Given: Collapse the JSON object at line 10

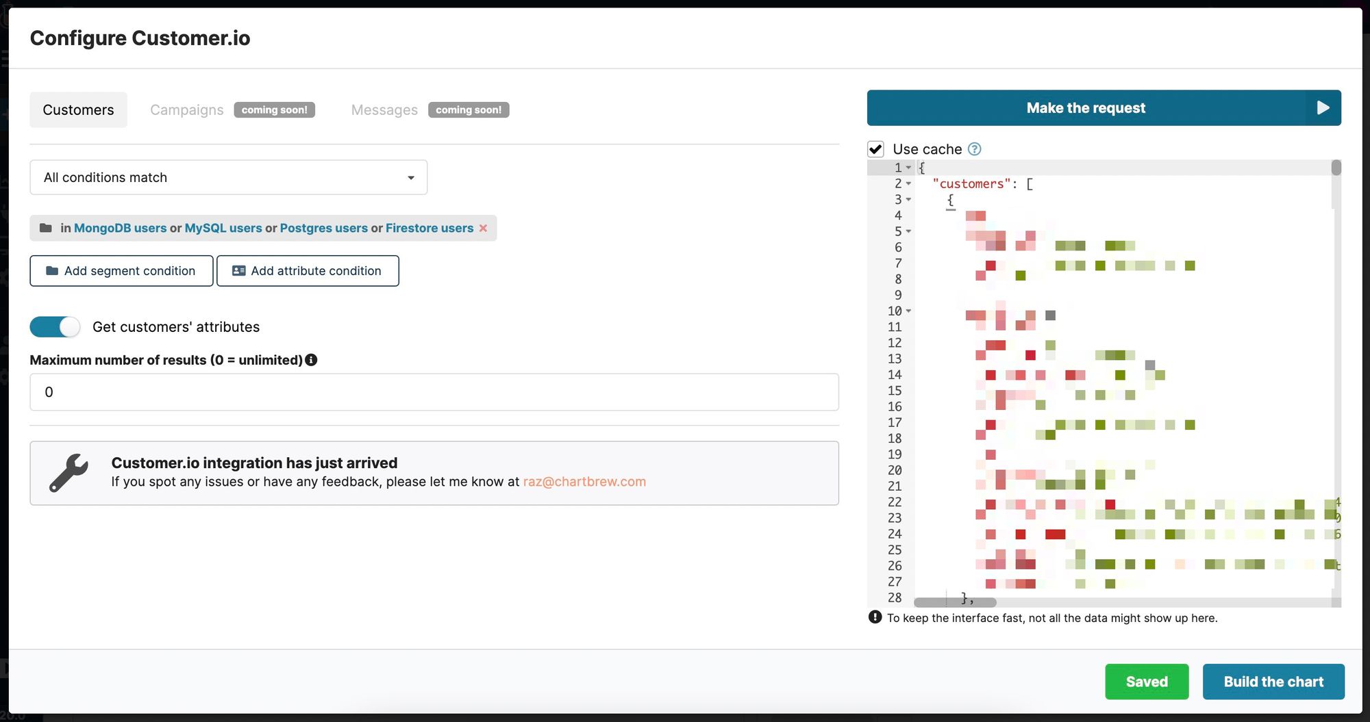Looking at the screenshot, I should pyautogui.click(x=910, y=311).
